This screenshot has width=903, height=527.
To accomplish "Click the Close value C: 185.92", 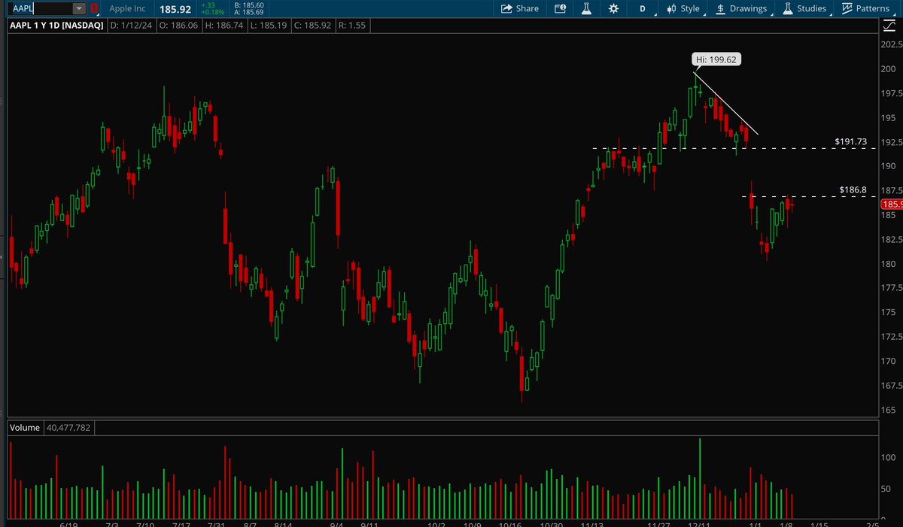I will point(314,26).
